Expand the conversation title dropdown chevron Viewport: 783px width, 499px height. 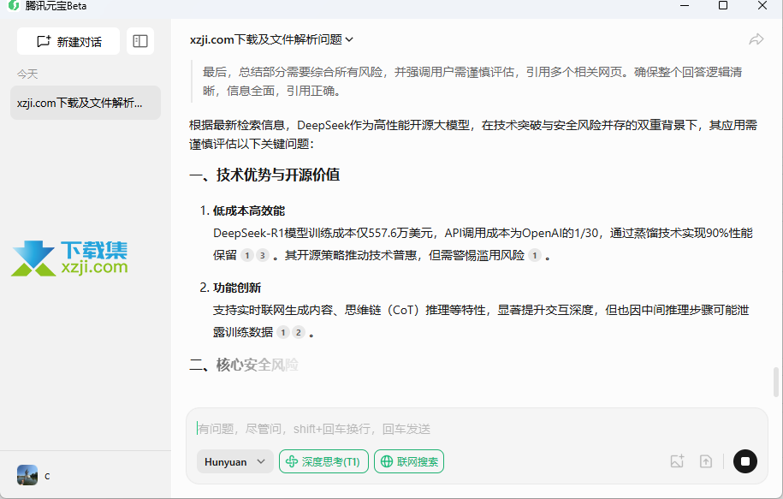click(349, 39)
